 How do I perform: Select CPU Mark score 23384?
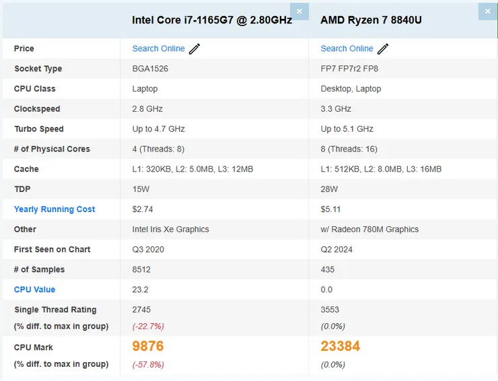coord(340,346)
